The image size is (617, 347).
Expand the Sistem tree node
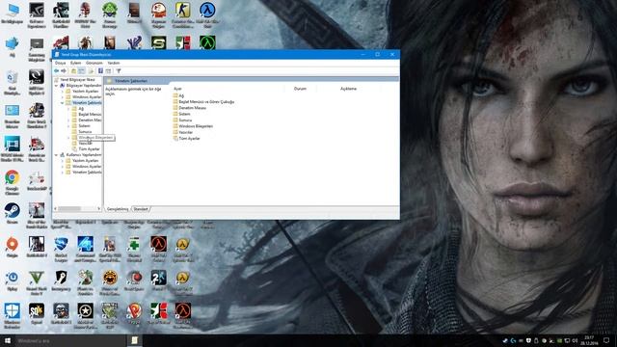point(68,126)
